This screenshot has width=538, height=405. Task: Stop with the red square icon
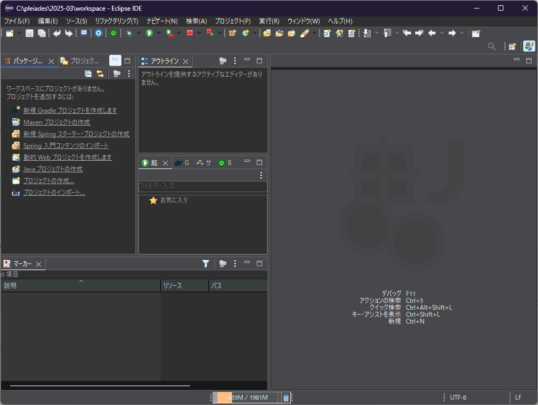point(190,33)
